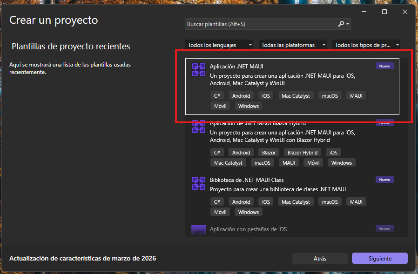Open the Todos los lenguajes dropdown
Image resolution: width=418 pixels, height=274 pixels.
point(220,45)
